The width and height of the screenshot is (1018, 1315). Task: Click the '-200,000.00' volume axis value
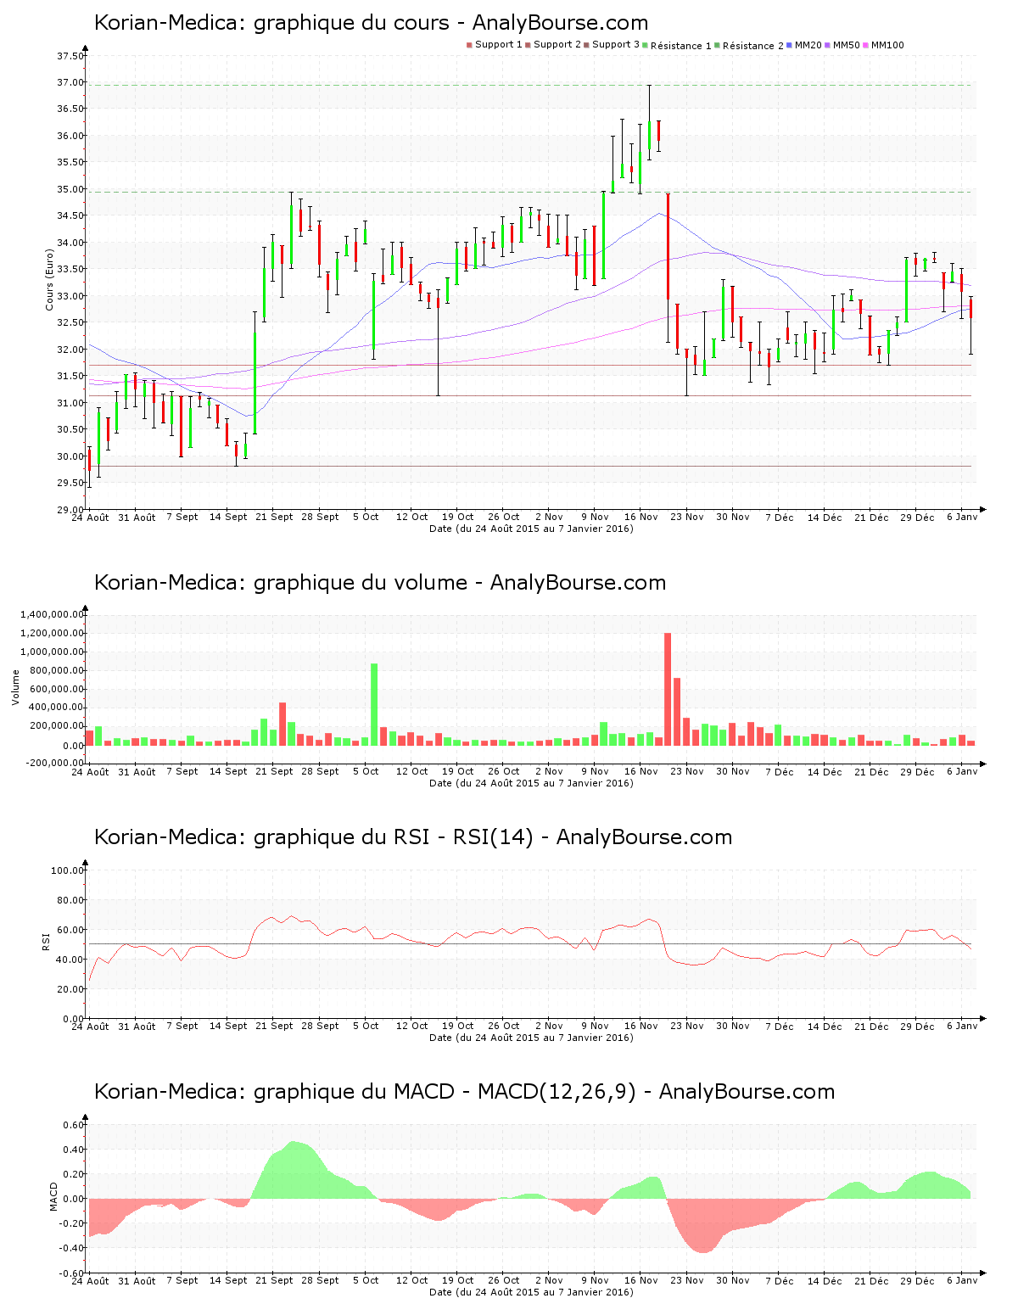pyautogui.click(x=55, y=763)
